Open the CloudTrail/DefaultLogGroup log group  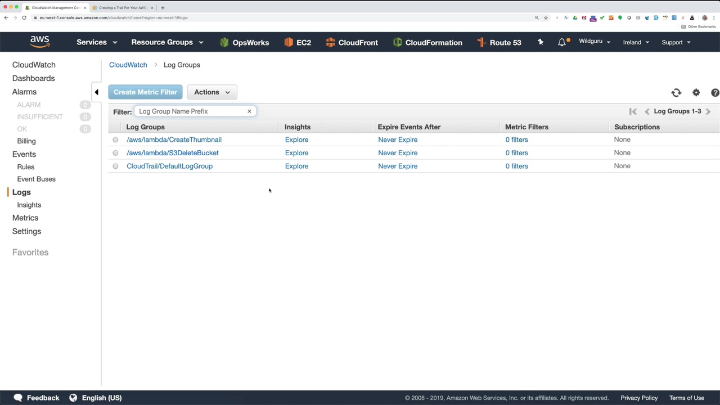[x=169, y=166]
